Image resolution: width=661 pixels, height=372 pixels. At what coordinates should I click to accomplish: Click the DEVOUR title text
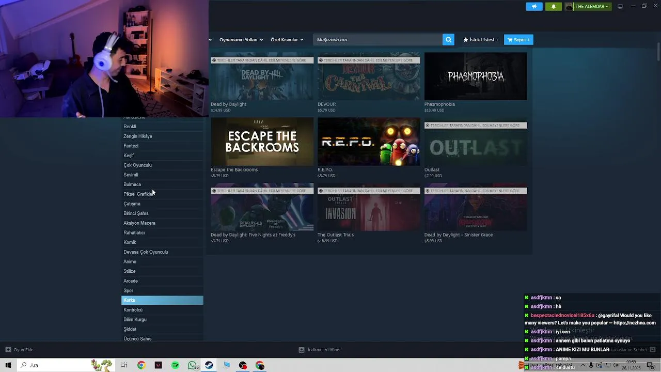326,104
